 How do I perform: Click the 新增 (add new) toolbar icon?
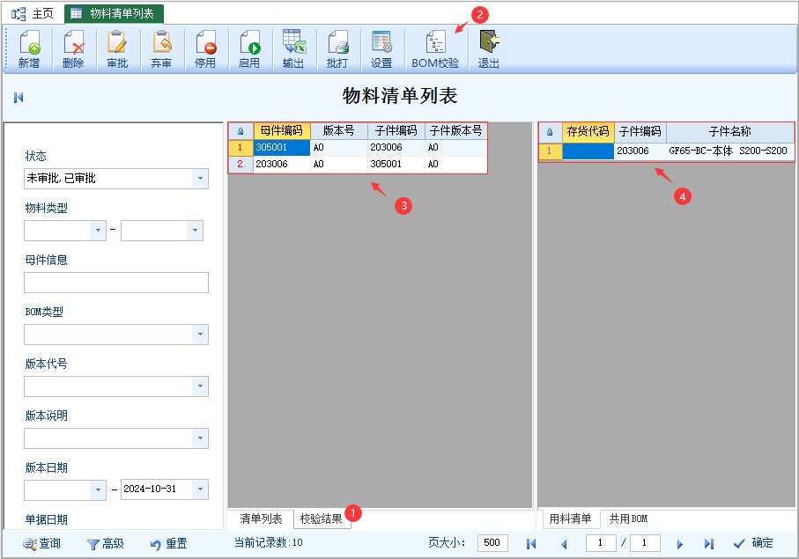30,49
